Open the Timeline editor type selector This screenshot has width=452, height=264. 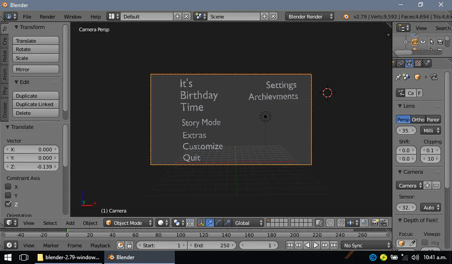12,245
